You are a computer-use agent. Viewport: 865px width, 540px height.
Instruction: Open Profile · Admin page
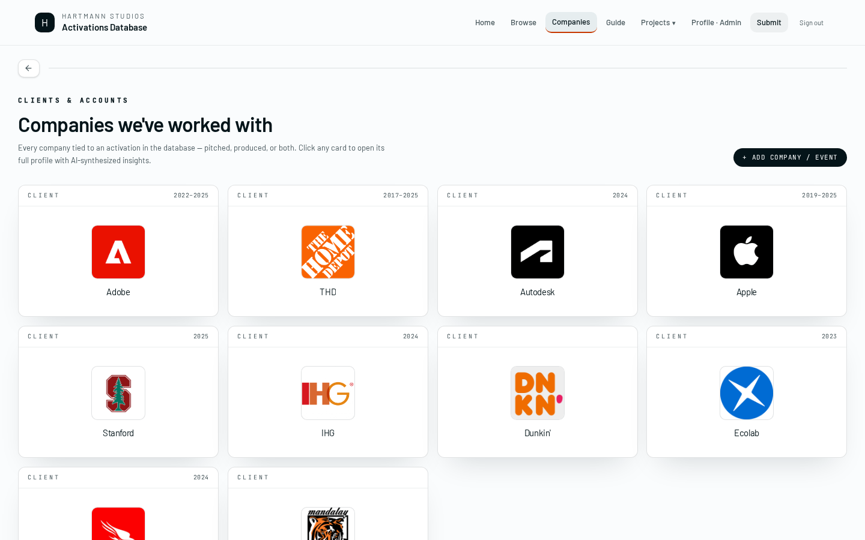(716, 23)
